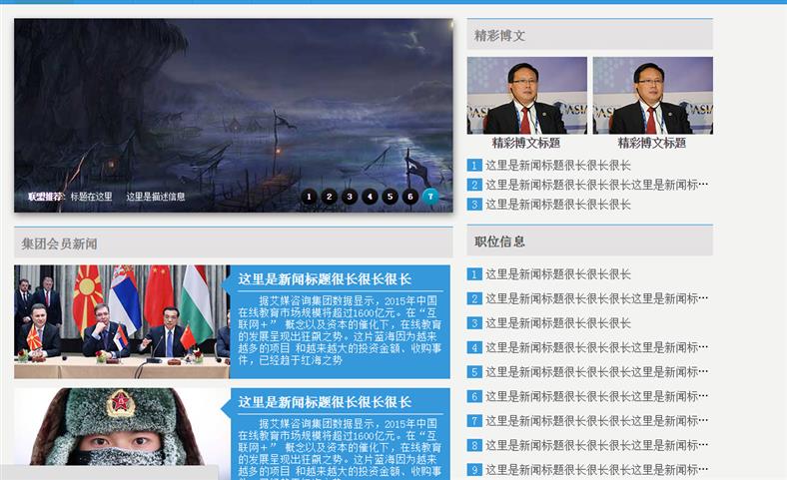Go to carousel slide 1 dot

pos(309,197)
